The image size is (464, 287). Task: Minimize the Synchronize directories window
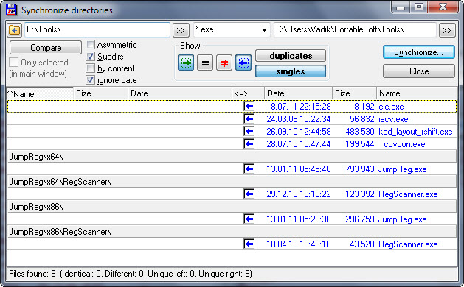pos(401,7)
